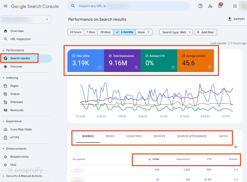Click the 458 clicks value in first row
The image size is (247, 182).
[157, 170]
